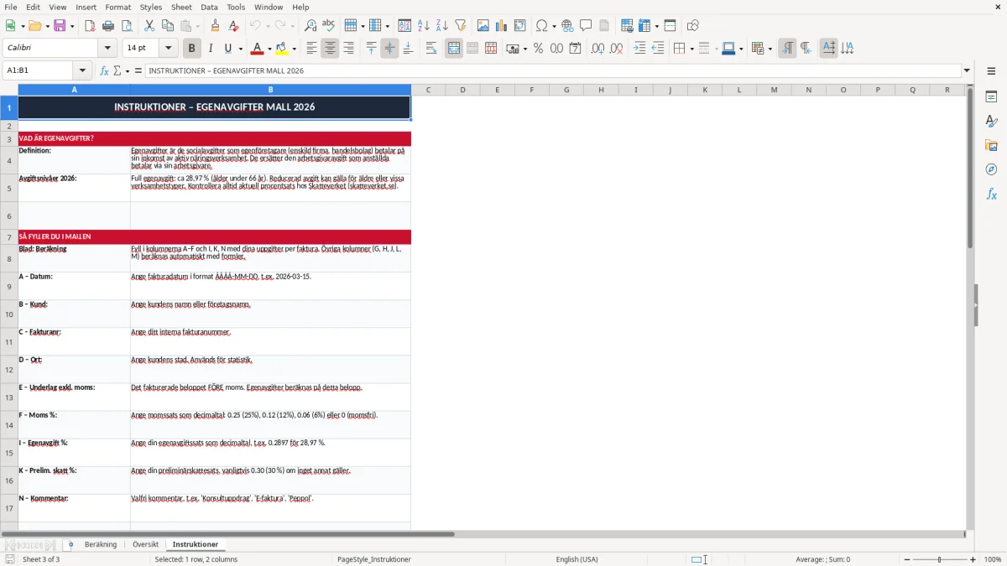The height and width of the screenshot is (566, 1007).
Task: Toggle Center Vertically alignment
Action: pos(389,49)
